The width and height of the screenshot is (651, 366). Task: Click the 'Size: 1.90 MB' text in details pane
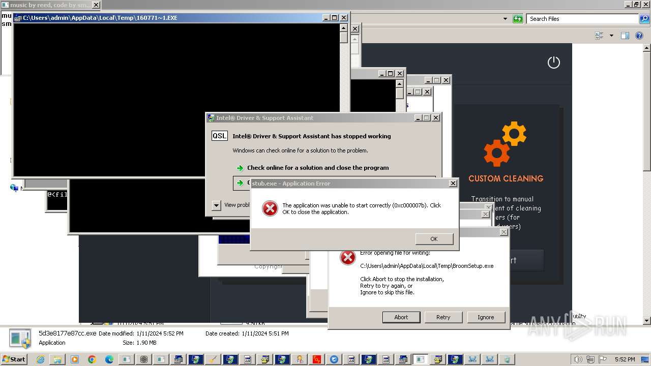[x=139, y=343]
